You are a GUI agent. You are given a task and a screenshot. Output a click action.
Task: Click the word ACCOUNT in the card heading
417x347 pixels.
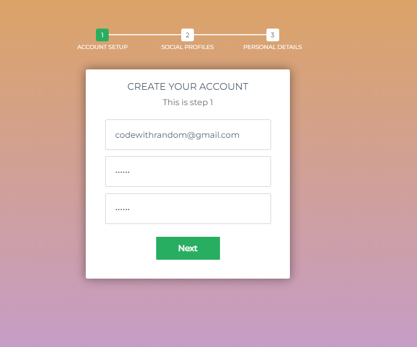(224, 87)
